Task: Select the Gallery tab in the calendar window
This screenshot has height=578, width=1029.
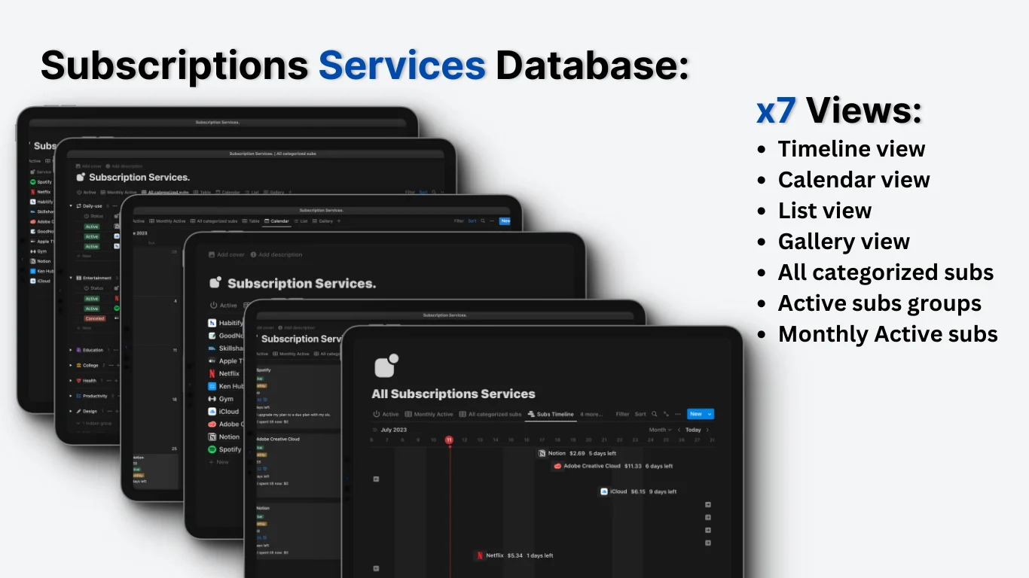Action: 323,221
